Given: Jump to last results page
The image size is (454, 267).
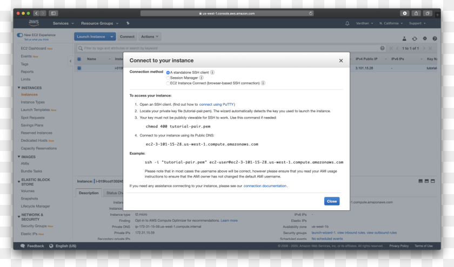Looking at the screenshot, I should (x=430, y=48).
